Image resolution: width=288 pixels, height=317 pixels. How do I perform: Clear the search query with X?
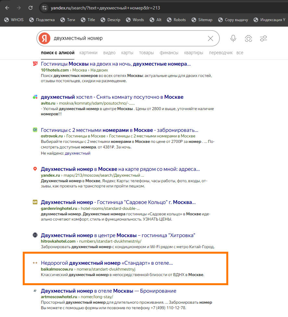pyautogui.click(x=210, y=39)
